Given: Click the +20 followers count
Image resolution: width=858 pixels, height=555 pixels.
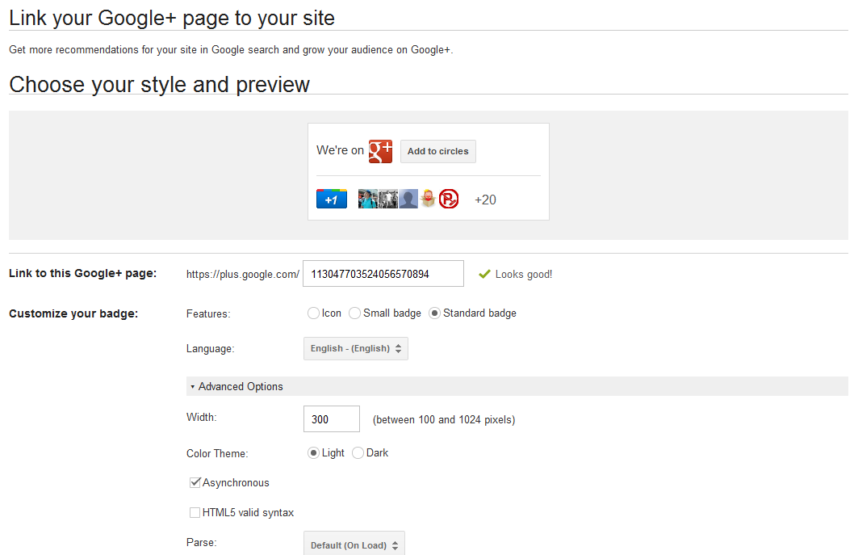Looking at the screenshot, I should coord(485,200).
